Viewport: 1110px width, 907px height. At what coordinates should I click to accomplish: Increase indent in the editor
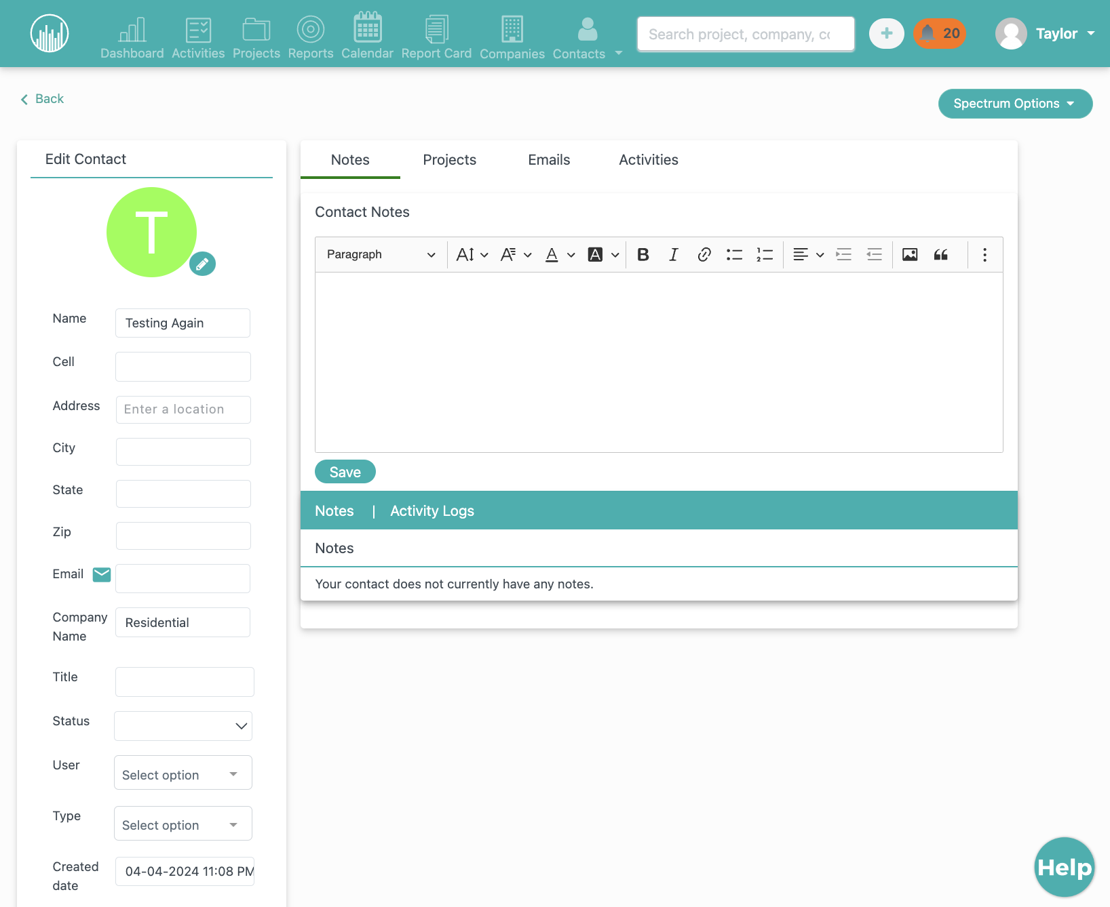(843, 254)
